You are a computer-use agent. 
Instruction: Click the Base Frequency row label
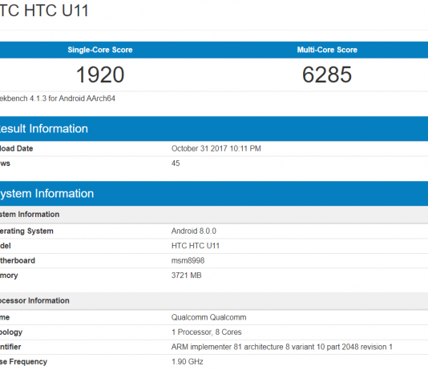click(23, 362)
